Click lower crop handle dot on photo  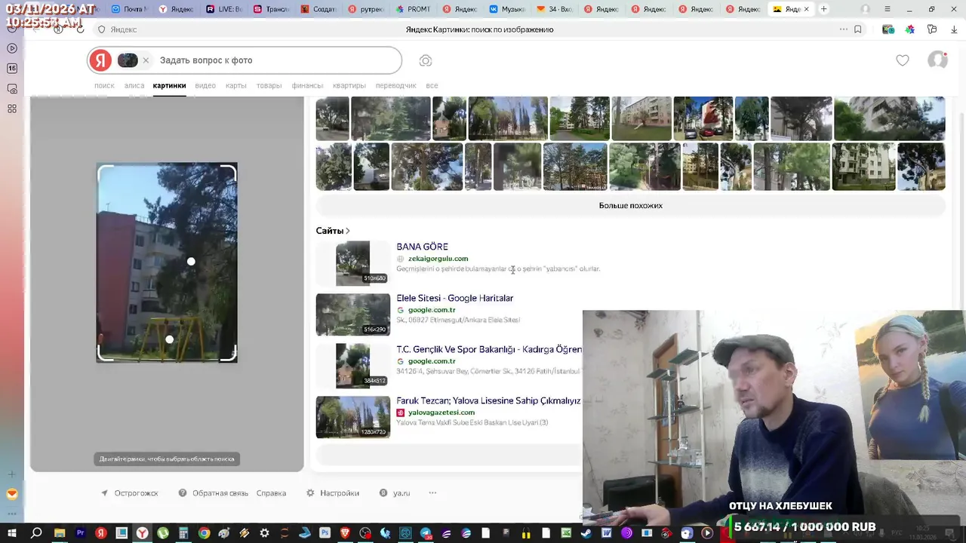(x=169, y=339)
